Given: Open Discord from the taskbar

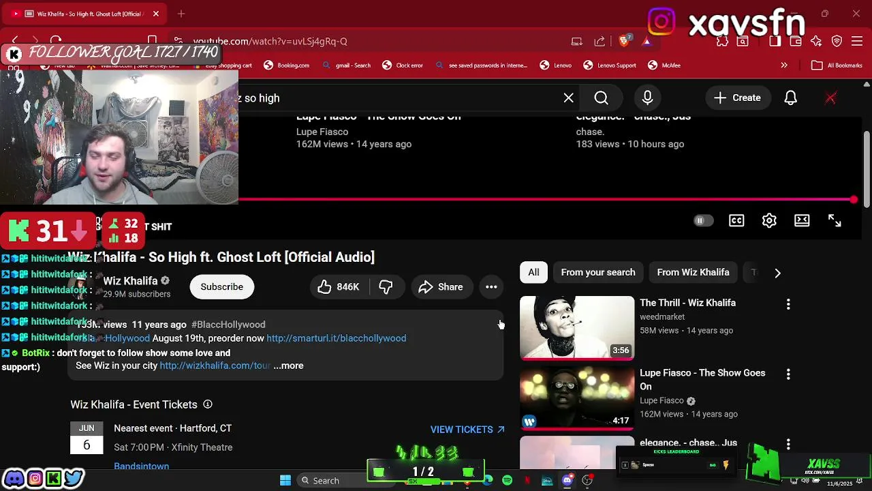Looking at the screenshot, I should pyautogui.click(x=567, y=481).
